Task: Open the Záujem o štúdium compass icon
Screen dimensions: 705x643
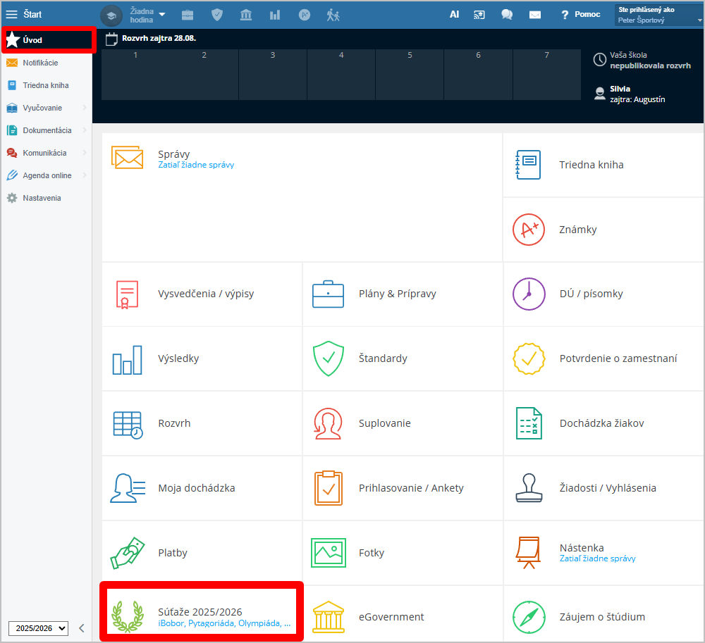Action: point(529,617)
